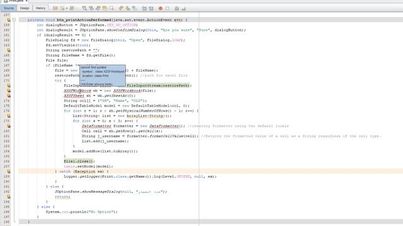Click line number 176 in gutter
Image resolution: width=403 pixels, height=226 pixels.
(6, 110)
